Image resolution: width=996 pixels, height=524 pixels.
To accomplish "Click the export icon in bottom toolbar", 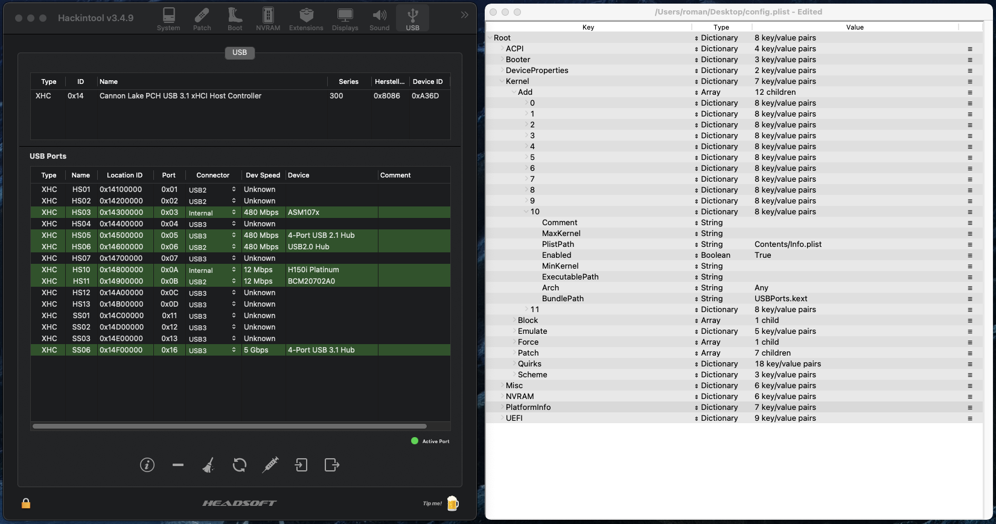I will coord(332,465).
